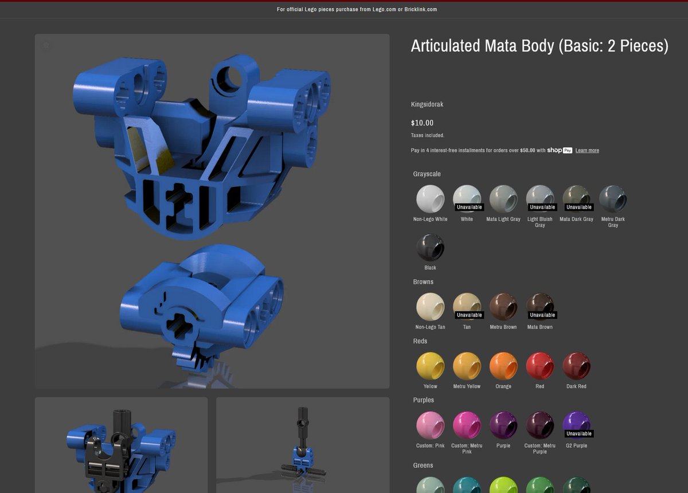The image size is (688, 493).
Task: Choose the Custom: Pink swatch
Action: pos(430,425)
